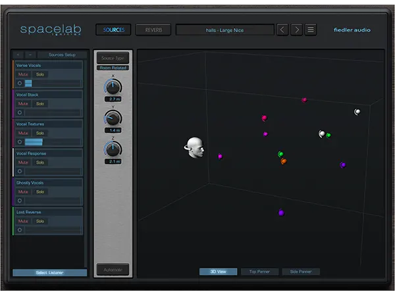This screenshot has height=296, width=395.
Task: Click the circle icon on Verse Vocals
Action: coord(20,83)
